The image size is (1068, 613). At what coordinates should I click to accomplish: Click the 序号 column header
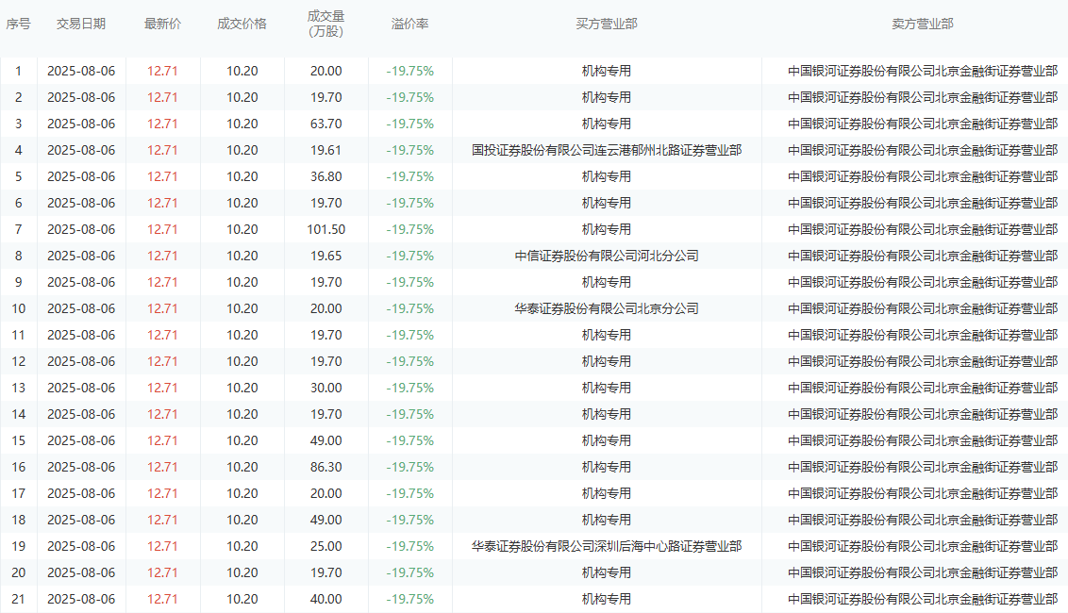18,24
